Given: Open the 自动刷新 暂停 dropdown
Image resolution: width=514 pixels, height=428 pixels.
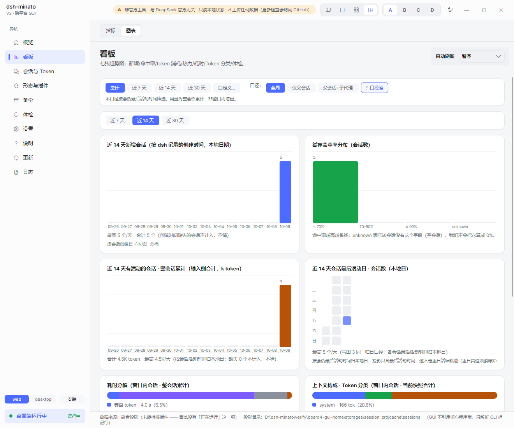Looking at the screenshot, I should tap(481, 56).
